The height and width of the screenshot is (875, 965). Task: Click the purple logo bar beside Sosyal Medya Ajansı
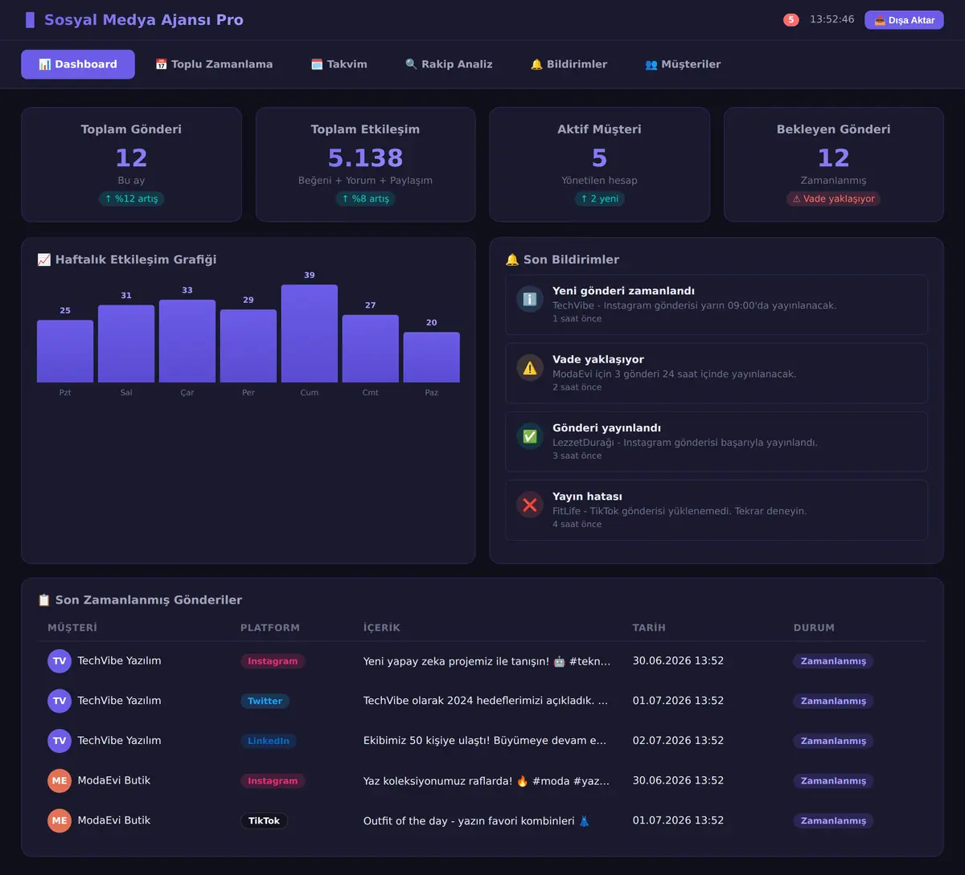click(x=30, y=20)
